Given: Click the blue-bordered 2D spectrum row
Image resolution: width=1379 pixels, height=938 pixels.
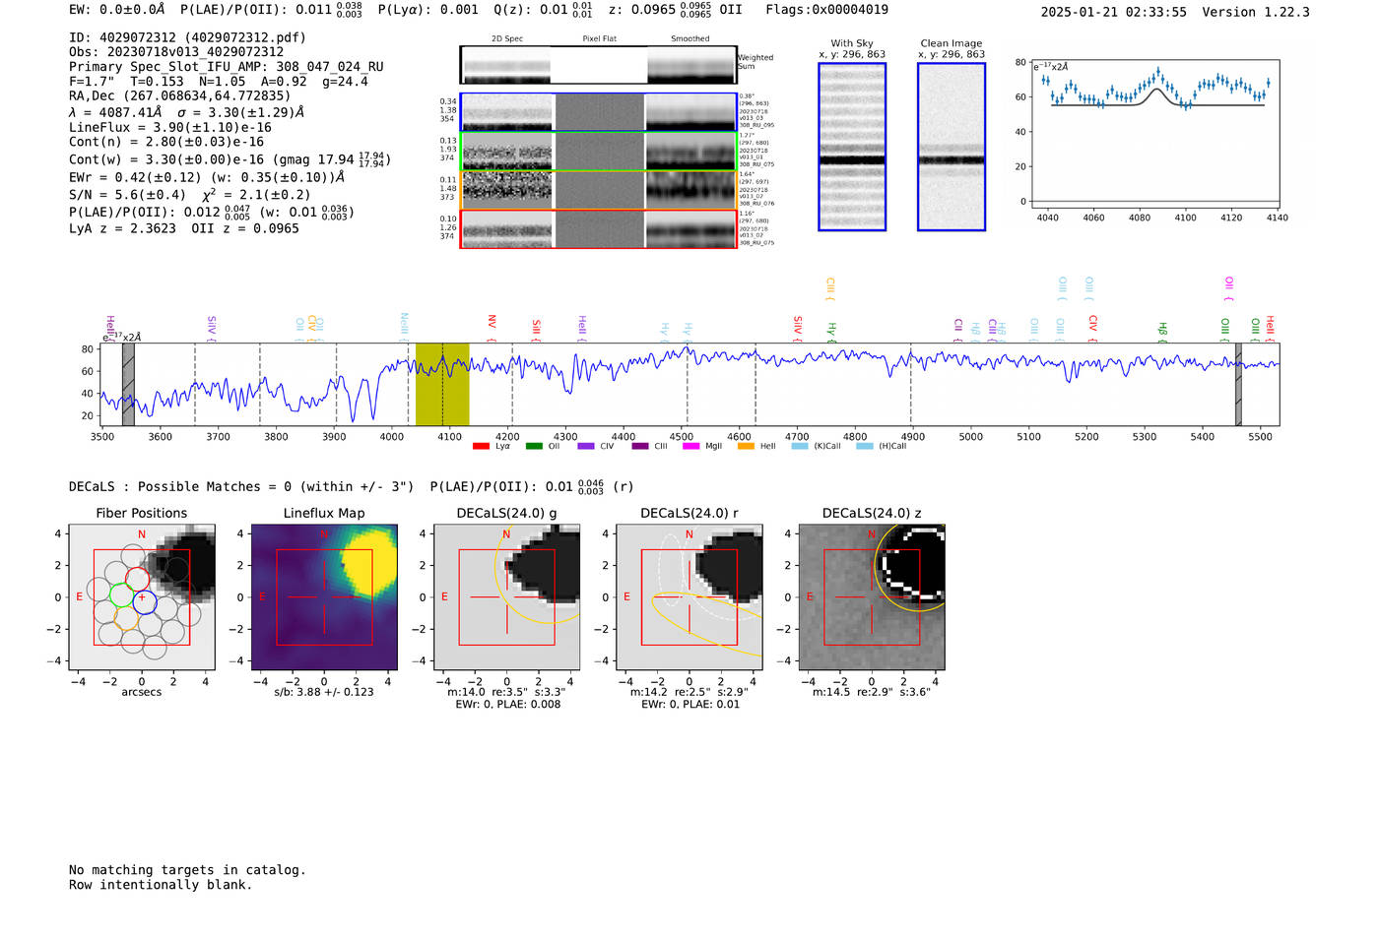Looking at the screenshot, I should [598, 112].
